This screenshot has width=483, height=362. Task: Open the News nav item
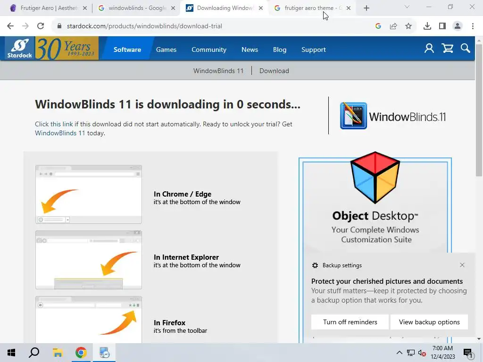click(250, 49)
